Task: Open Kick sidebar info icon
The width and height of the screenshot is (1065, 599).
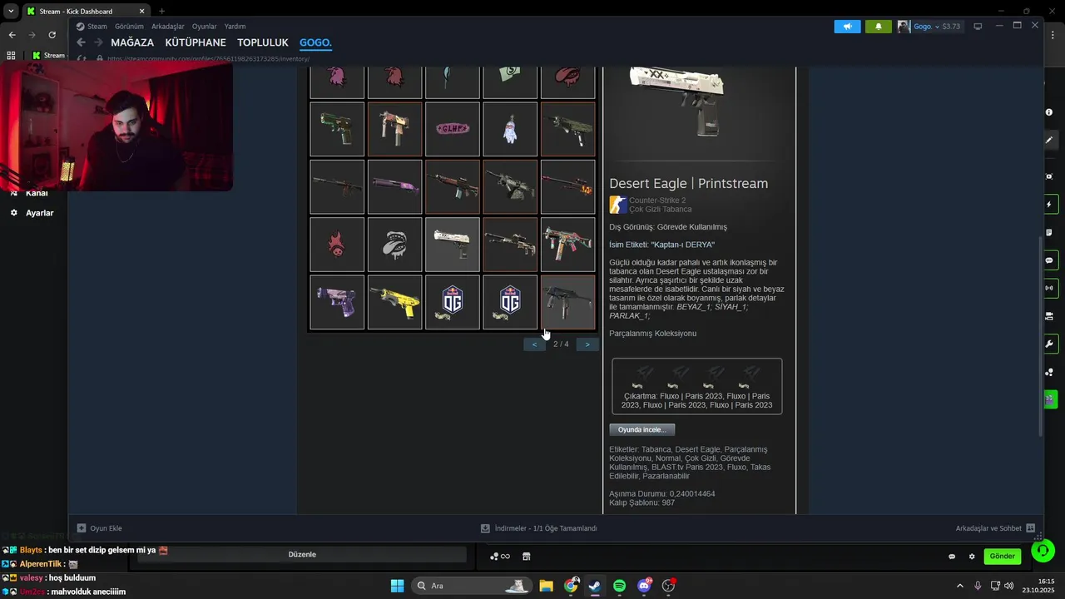Action: (x=1049, y=112)
